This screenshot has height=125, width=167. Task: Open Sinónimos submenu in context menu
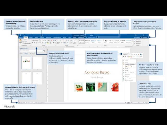click(x=129, y=75)
